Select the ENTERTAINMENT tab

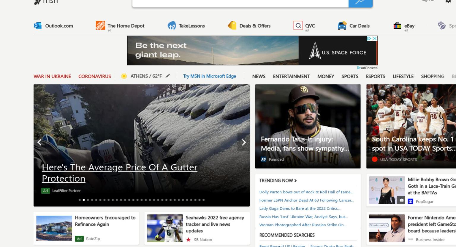(x=291, y=76)
